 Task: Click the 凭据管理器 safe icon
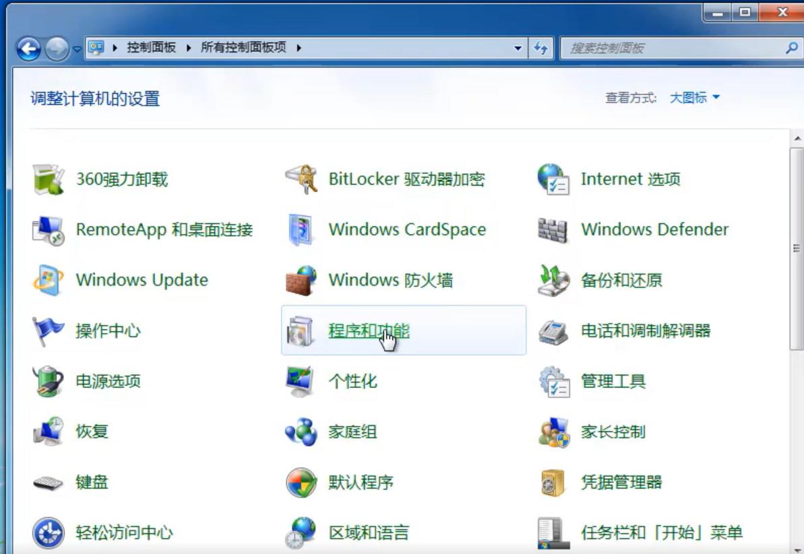[x=553, y=483]
